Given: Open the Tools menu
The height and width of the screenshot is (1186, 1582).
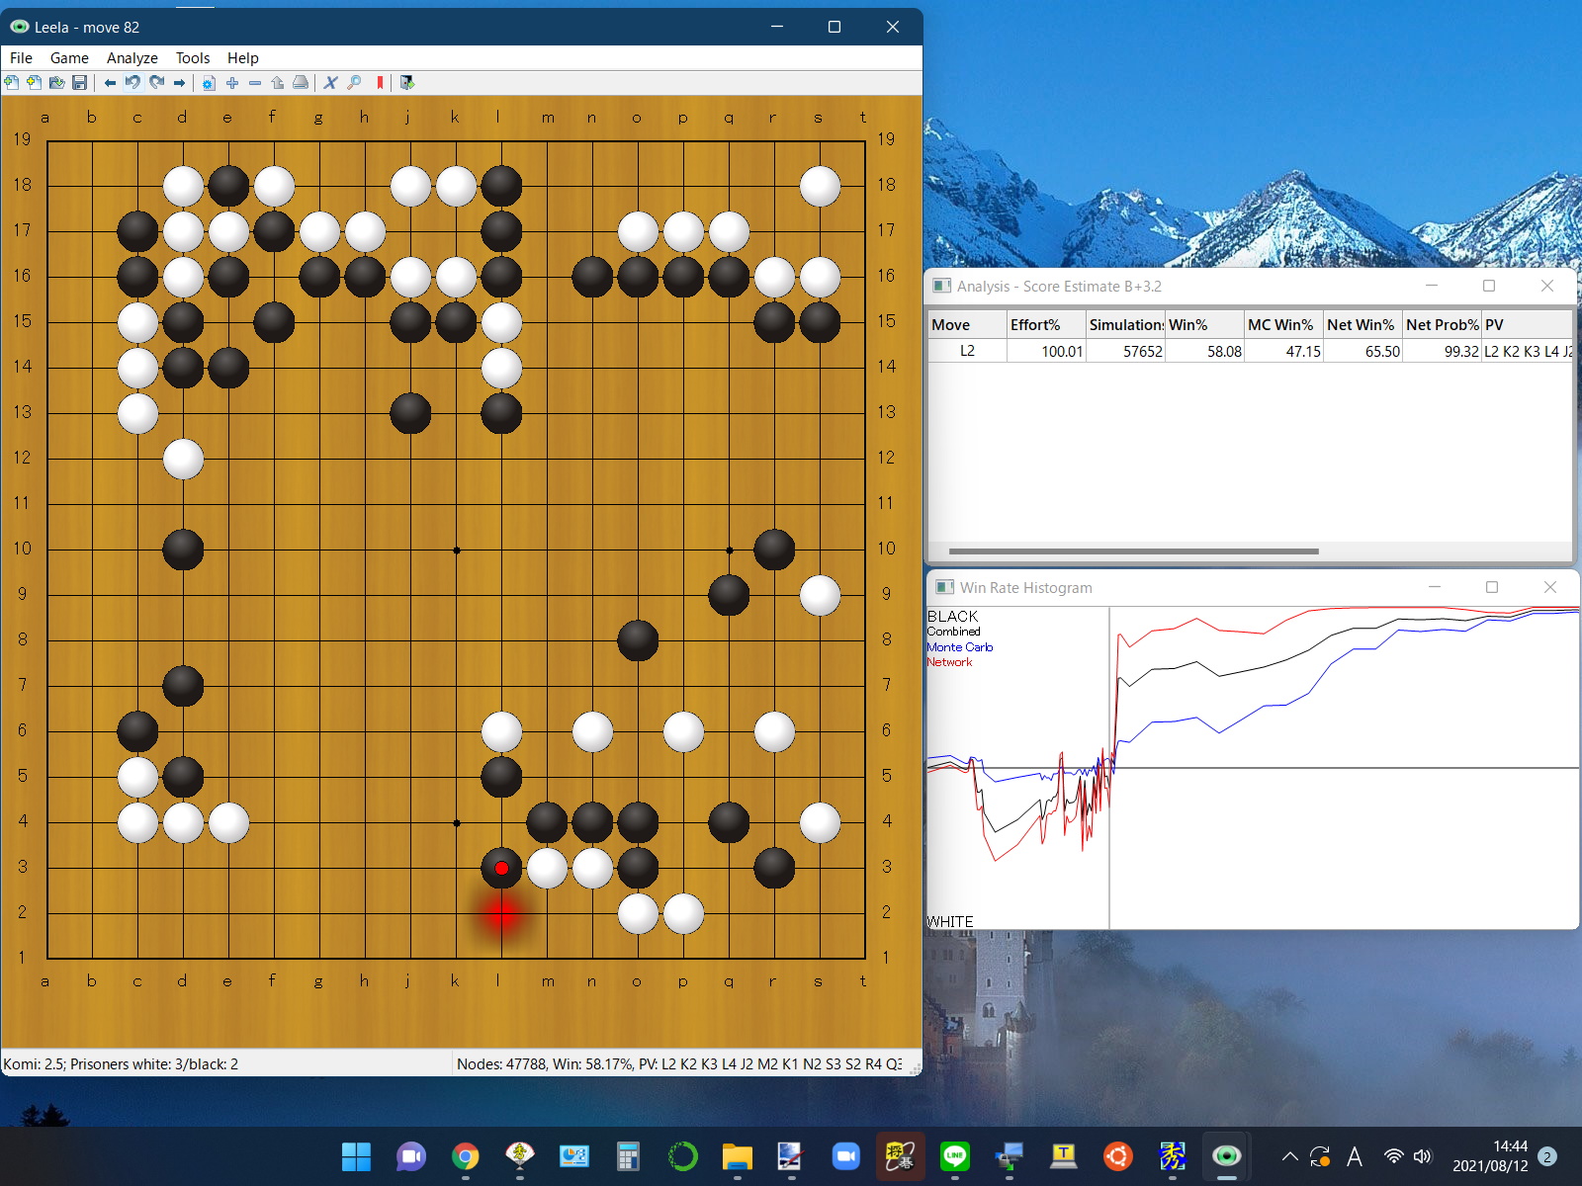Looking at the screenshot, I should coord(193,58).
